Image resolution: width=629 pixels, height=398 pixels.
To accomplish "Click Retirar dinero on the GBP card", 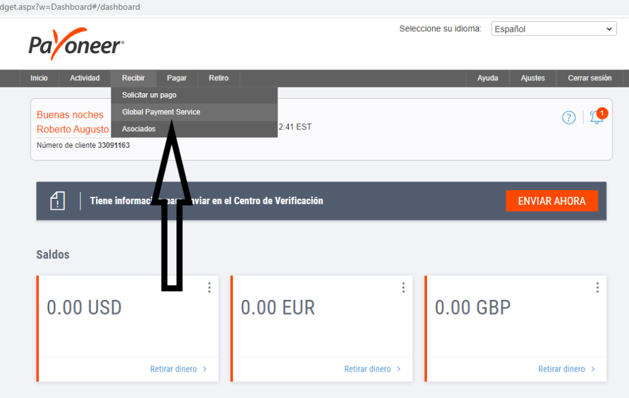I will 567,369.
